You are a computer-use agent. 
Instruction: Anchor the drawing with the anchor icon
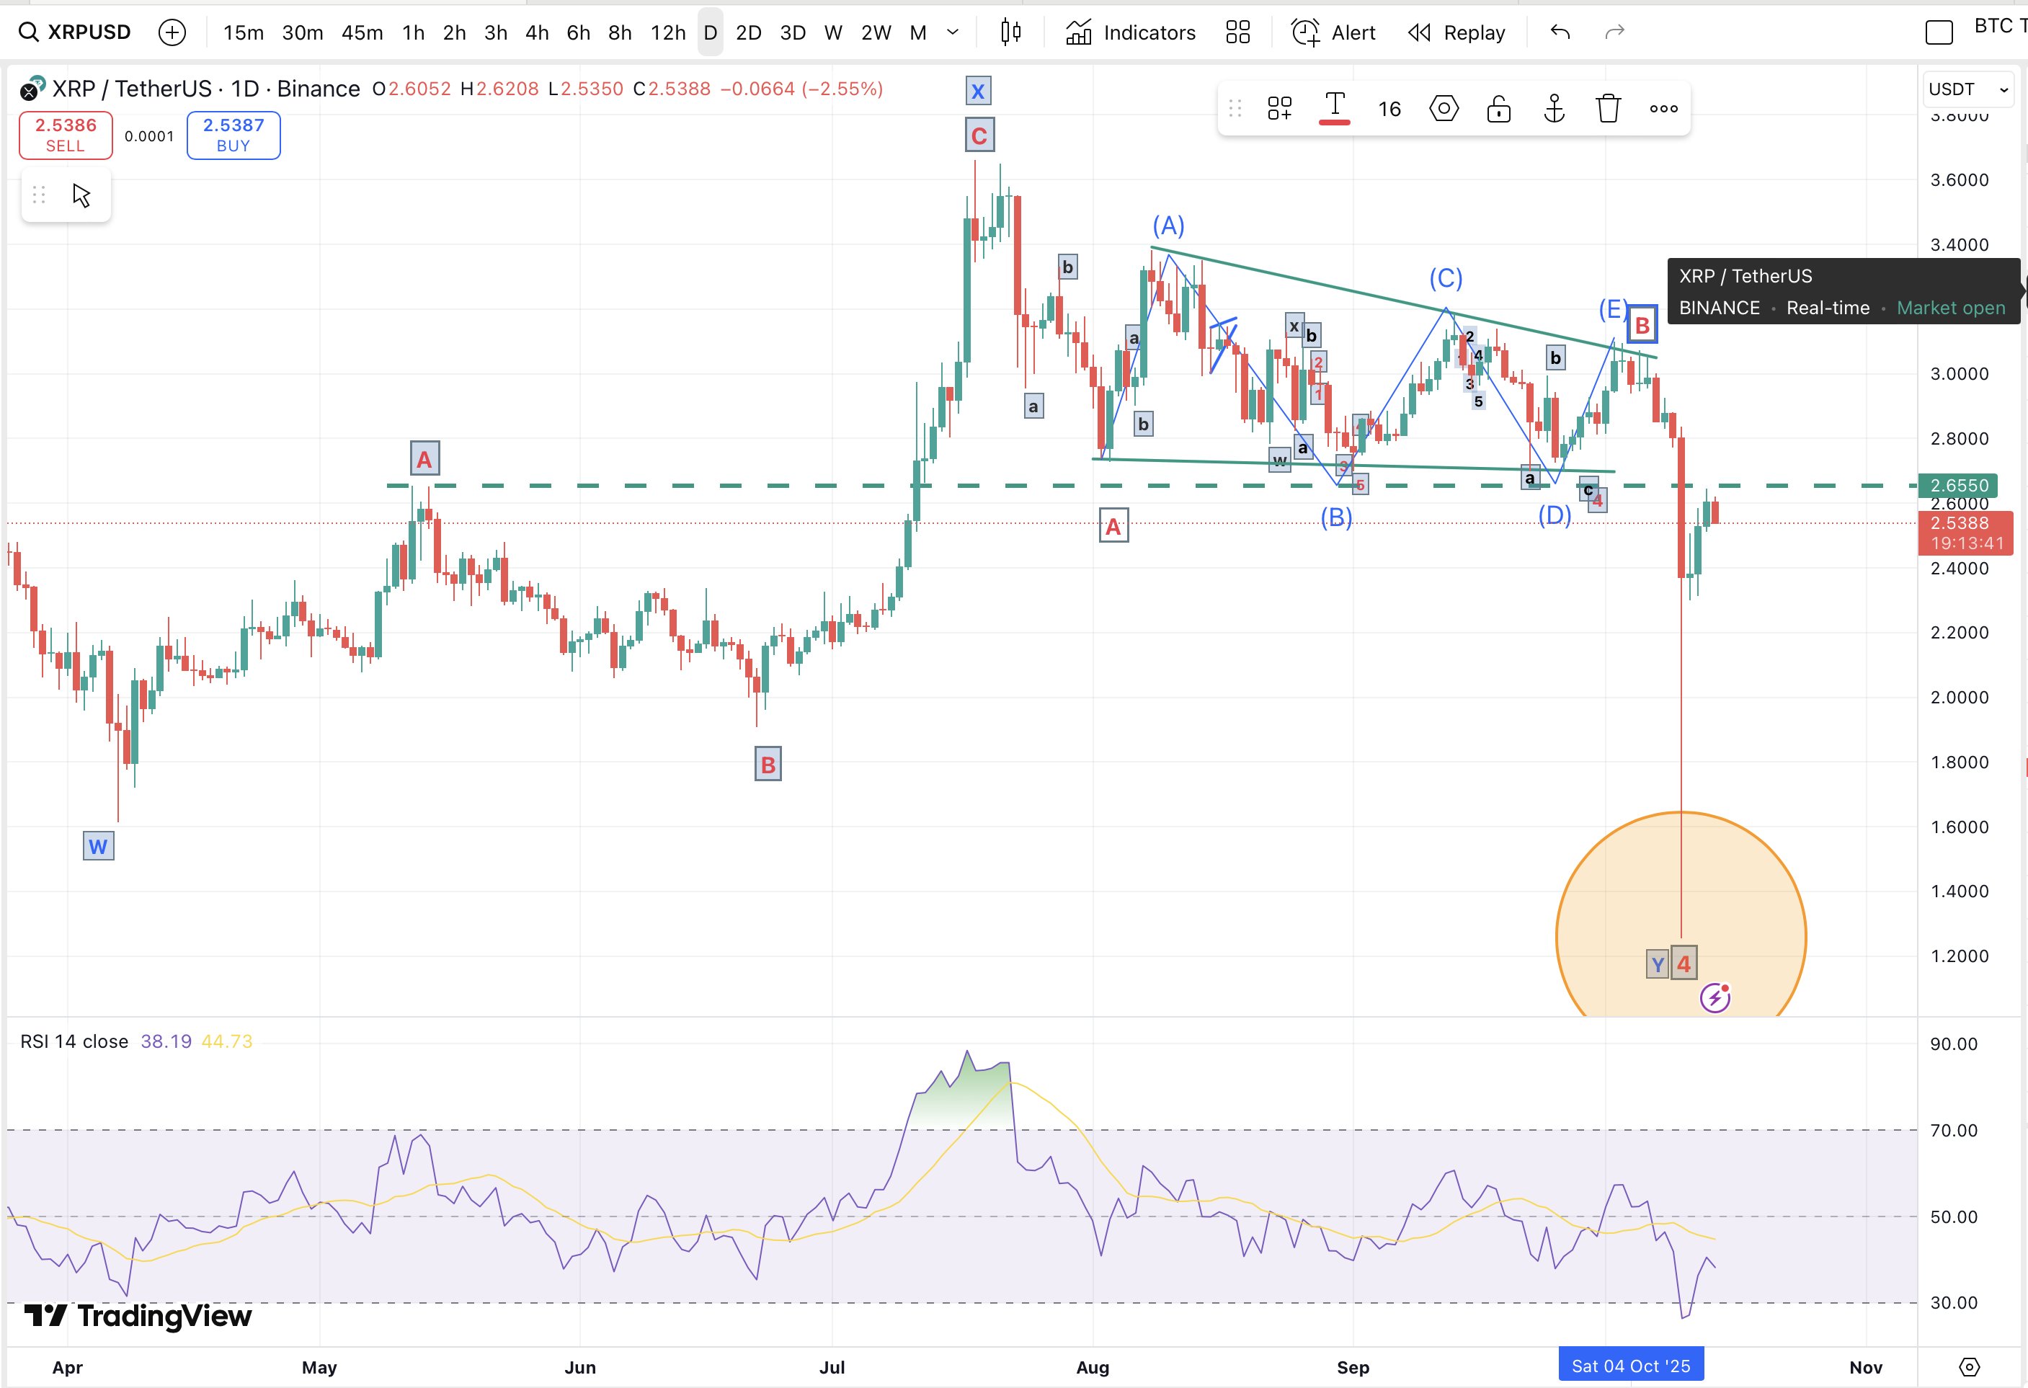pos(1555,108)
